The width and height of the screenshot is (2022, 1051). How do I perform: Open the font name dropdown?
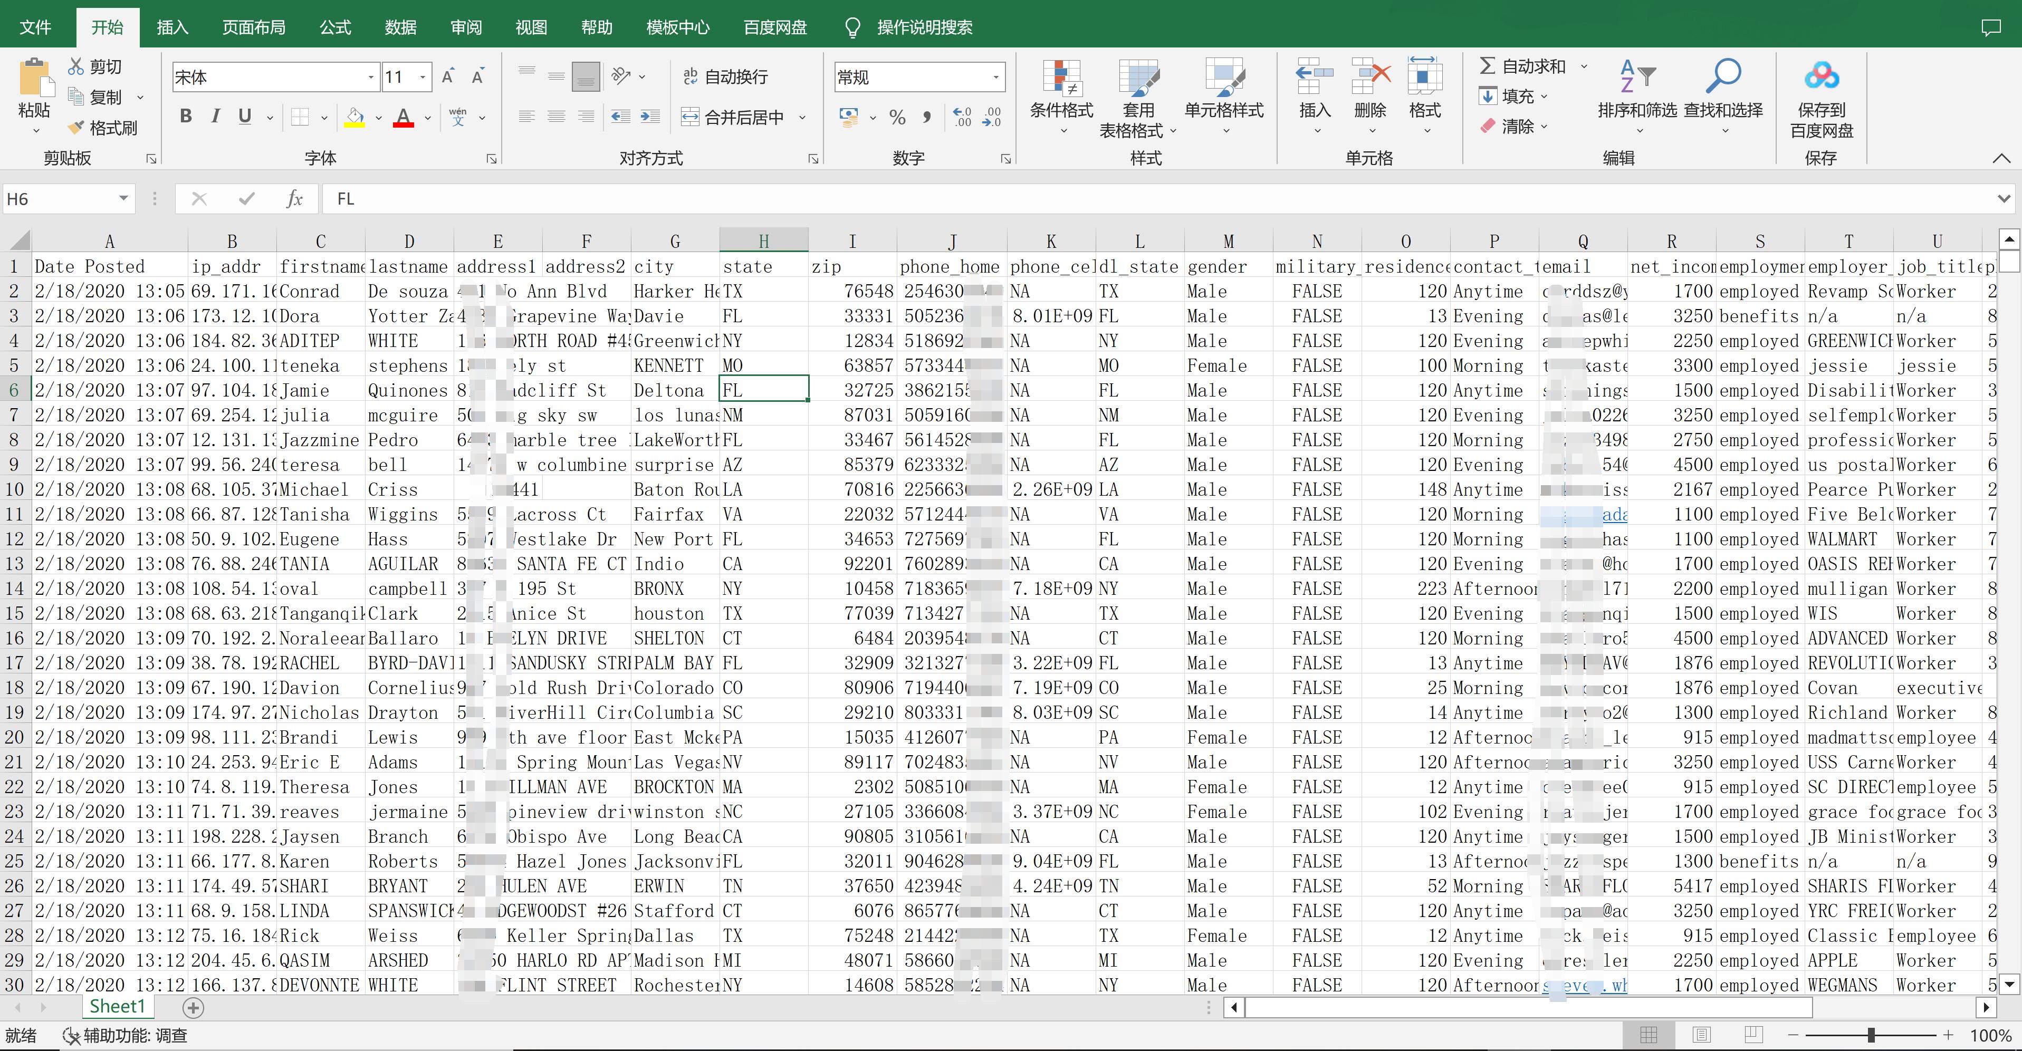370,77
